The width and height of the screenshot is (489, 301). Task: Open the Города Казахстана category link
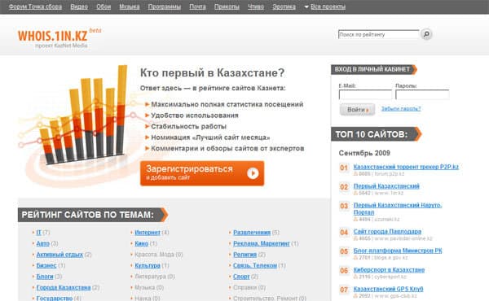(x=64, y=288)
